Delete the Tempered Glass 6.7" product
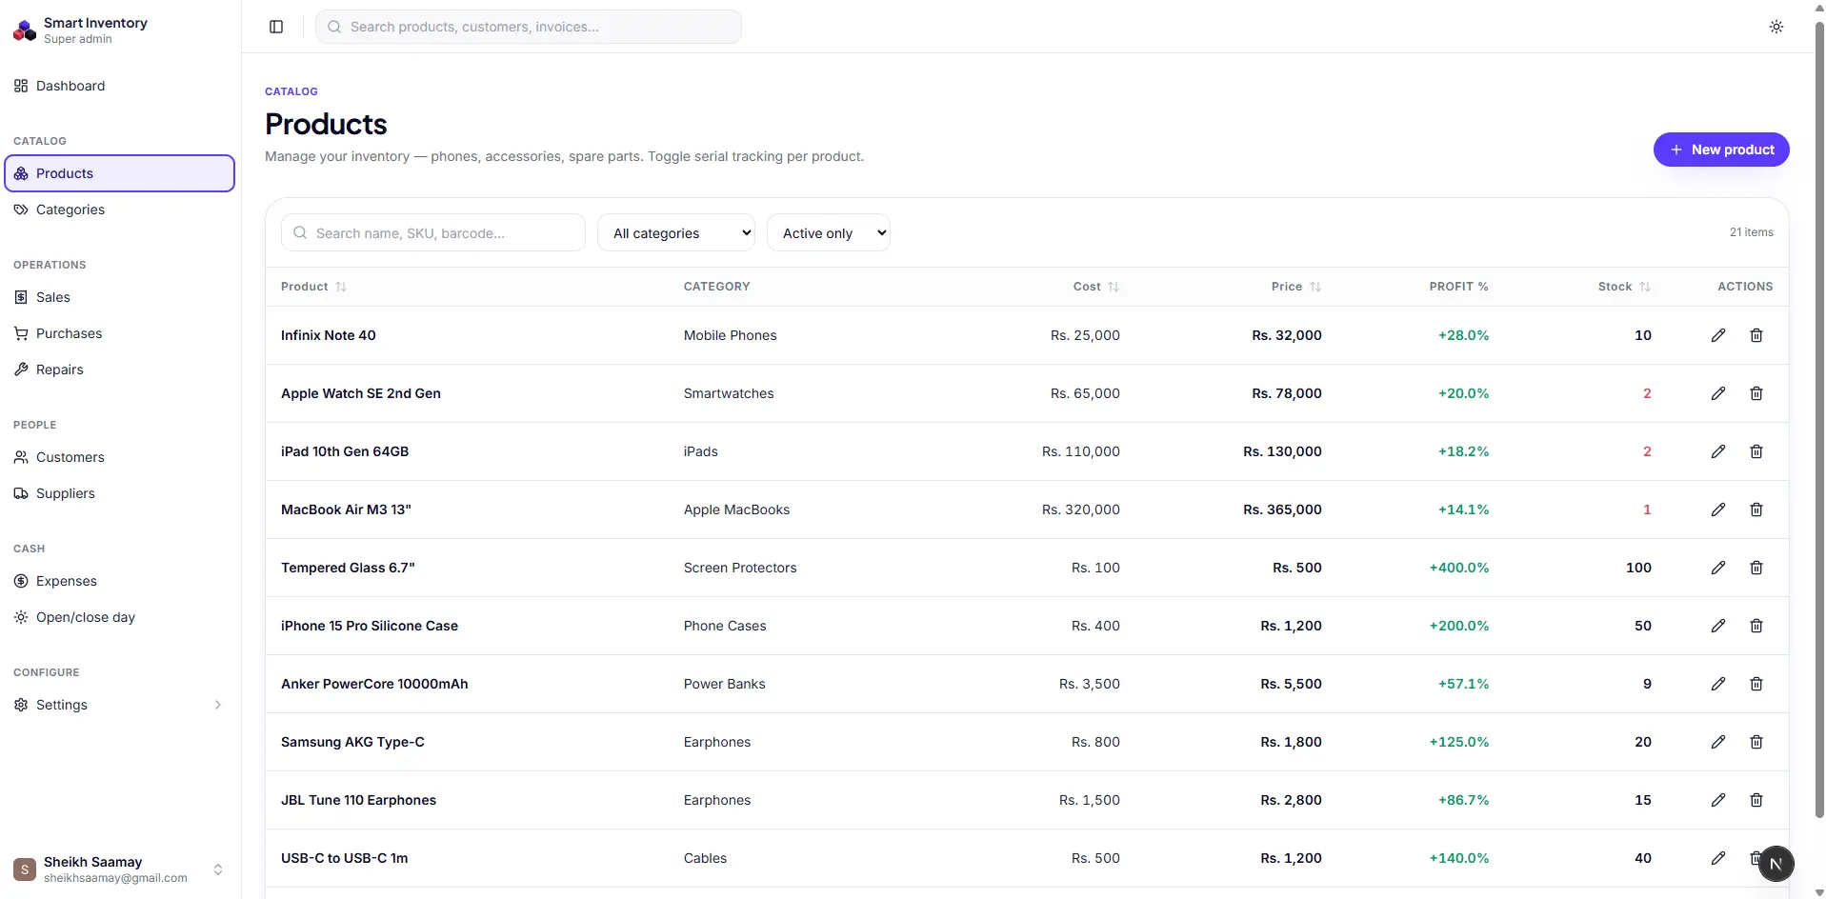 pos(1756,568)
